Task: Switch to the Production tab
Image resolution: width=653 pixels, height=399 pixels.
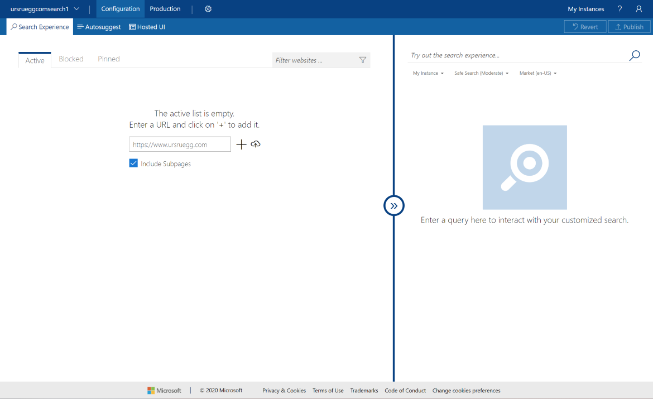Action: coord(165,9)
